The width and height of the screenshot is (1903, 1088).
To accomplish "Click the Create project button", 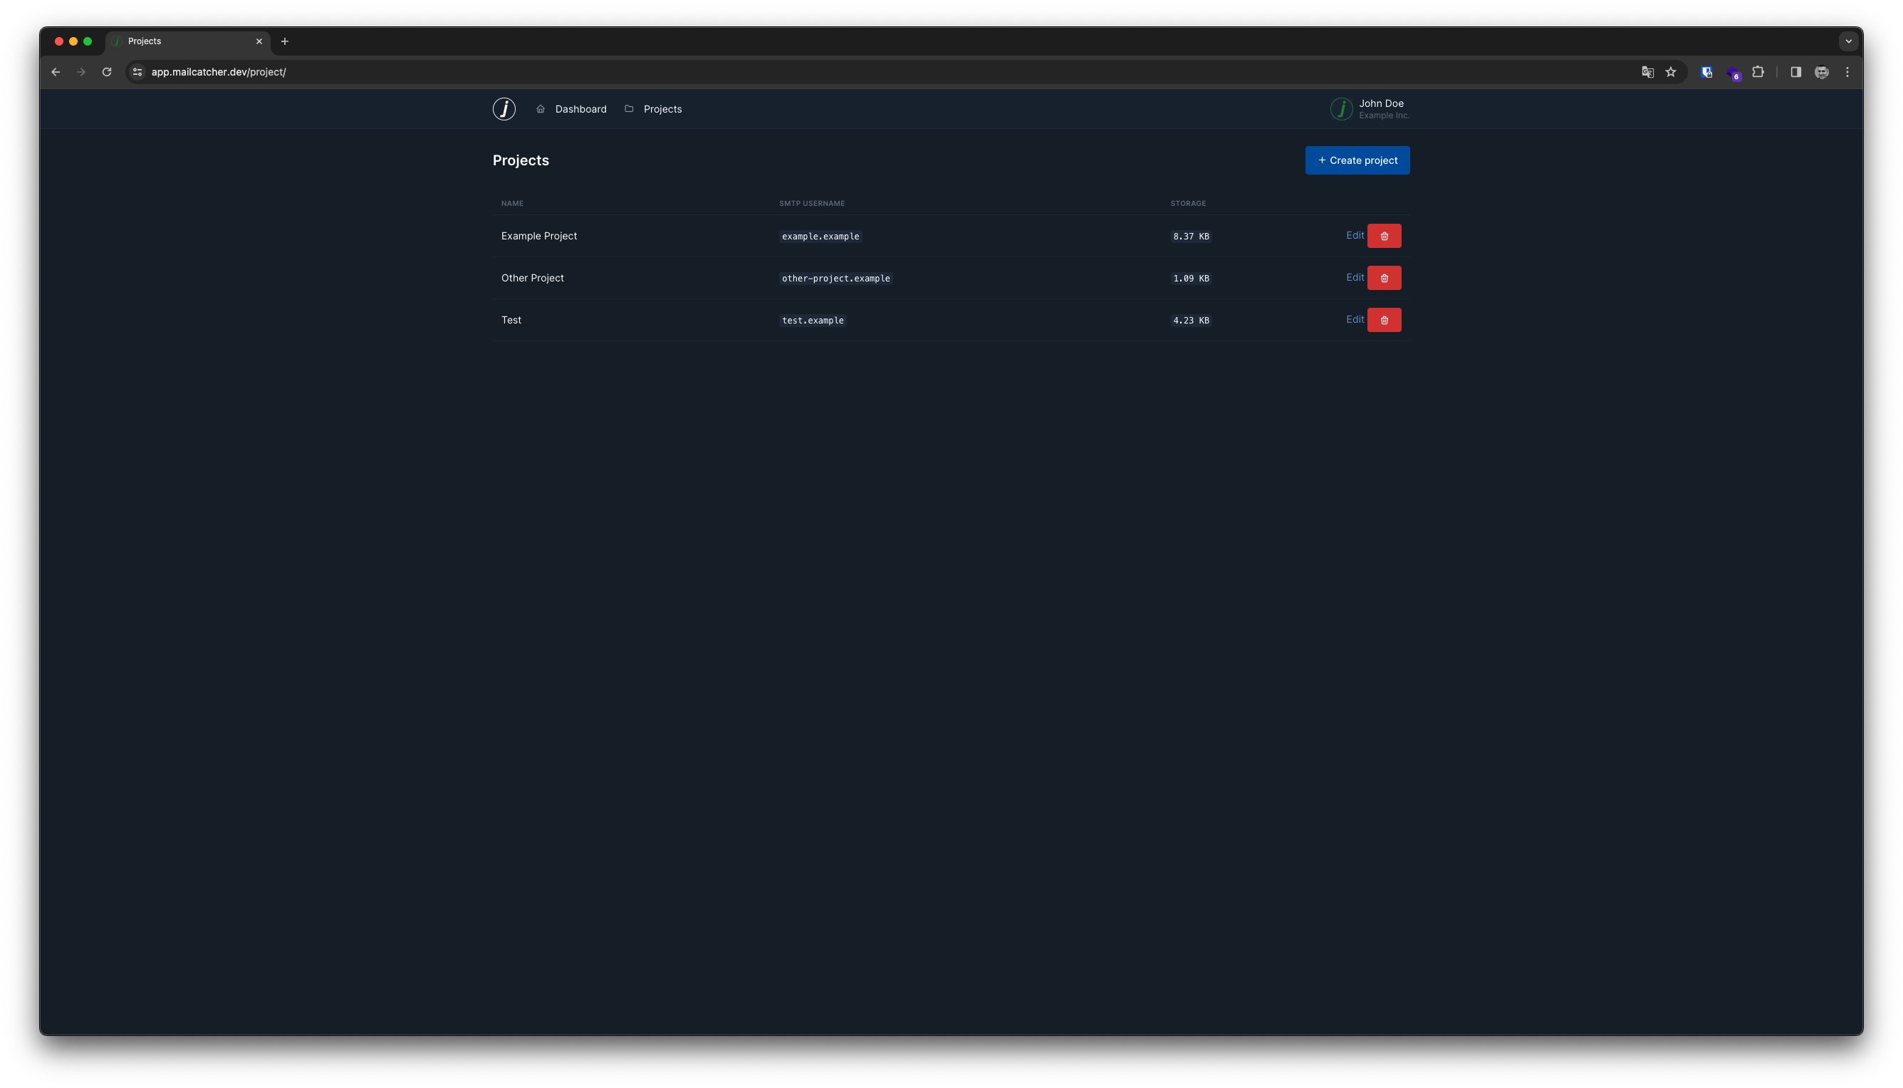I will point(1357,160).
